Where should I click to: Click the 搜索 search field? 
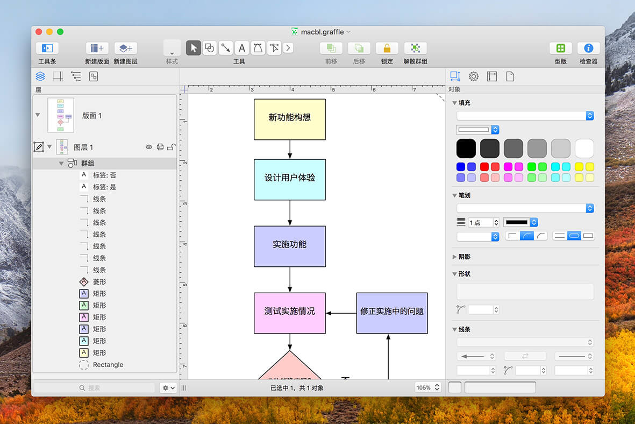coord(94,388)
